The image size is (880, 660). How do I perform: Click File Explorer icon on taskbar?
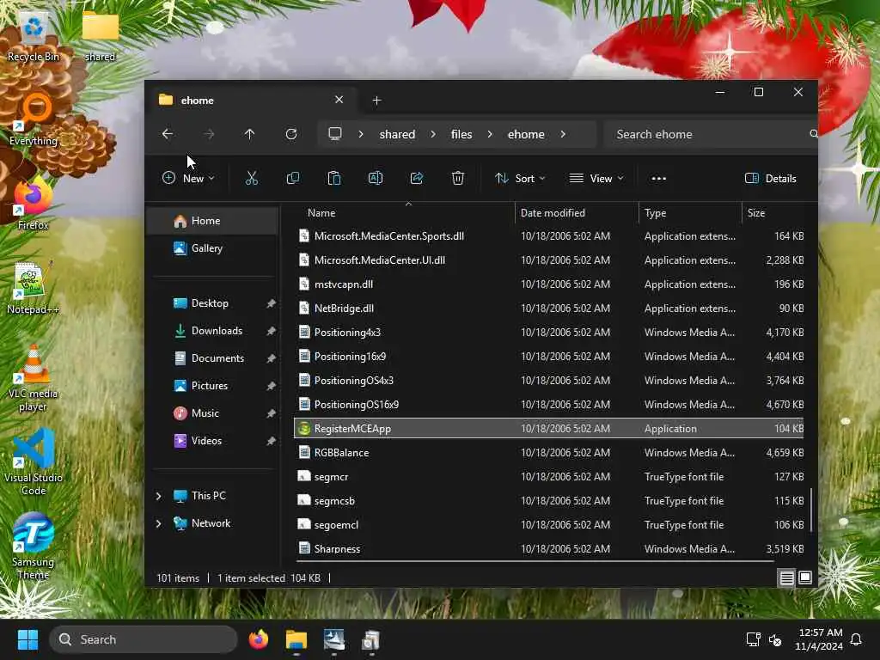click(296, 639)
